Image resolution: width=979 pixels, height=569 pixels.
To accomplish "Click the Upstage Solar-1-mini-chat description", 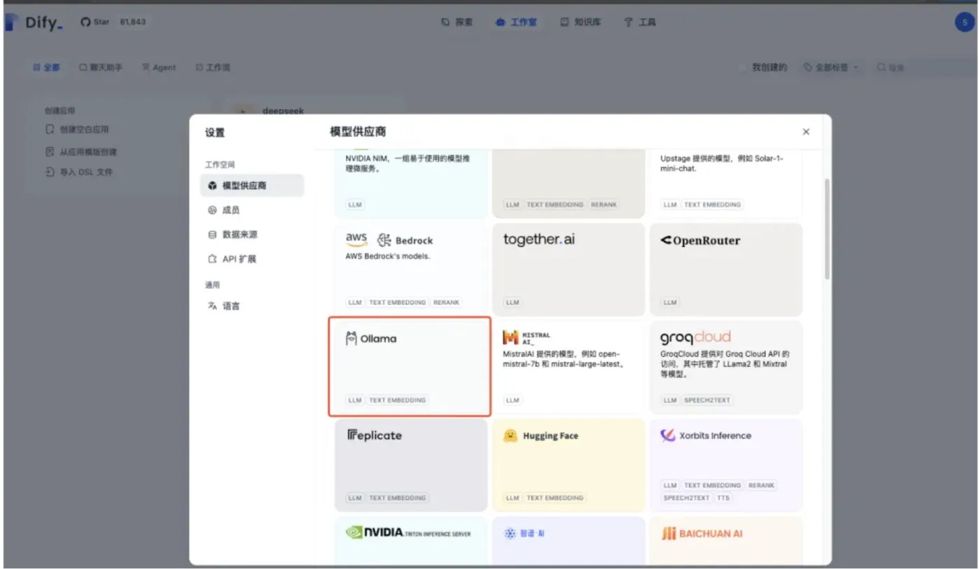I will pos(722,163).
